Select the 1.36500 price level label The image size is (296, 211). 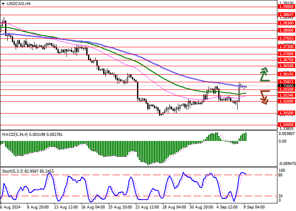(x=287, y=66)
